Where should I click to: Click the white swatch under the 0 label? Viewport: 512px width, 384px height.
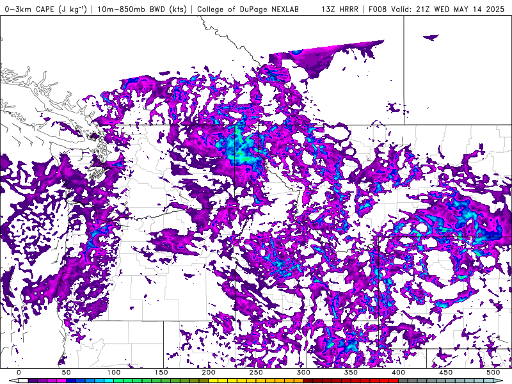pyautogui.click(x=24, y=381)
